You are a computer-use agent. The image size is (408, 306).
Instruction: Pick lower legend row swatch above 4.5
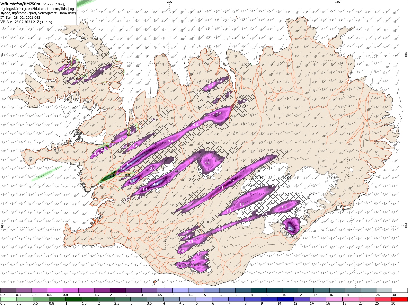(187, 299)
